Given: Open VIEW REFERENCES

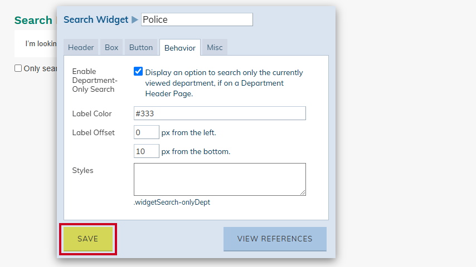Looking at the screenshot, I should (275, 239).
